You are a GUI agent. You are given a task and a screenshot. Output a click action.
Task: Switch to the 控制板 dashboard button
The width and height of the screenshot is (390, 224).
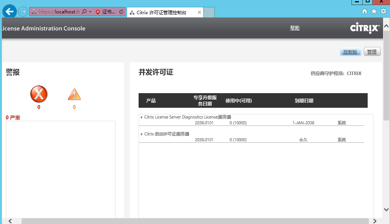[x=350, y=52]
